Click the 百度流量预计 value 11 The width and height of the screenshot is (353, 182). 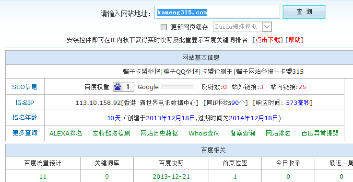pyautogui.click(x=43, y=177)
